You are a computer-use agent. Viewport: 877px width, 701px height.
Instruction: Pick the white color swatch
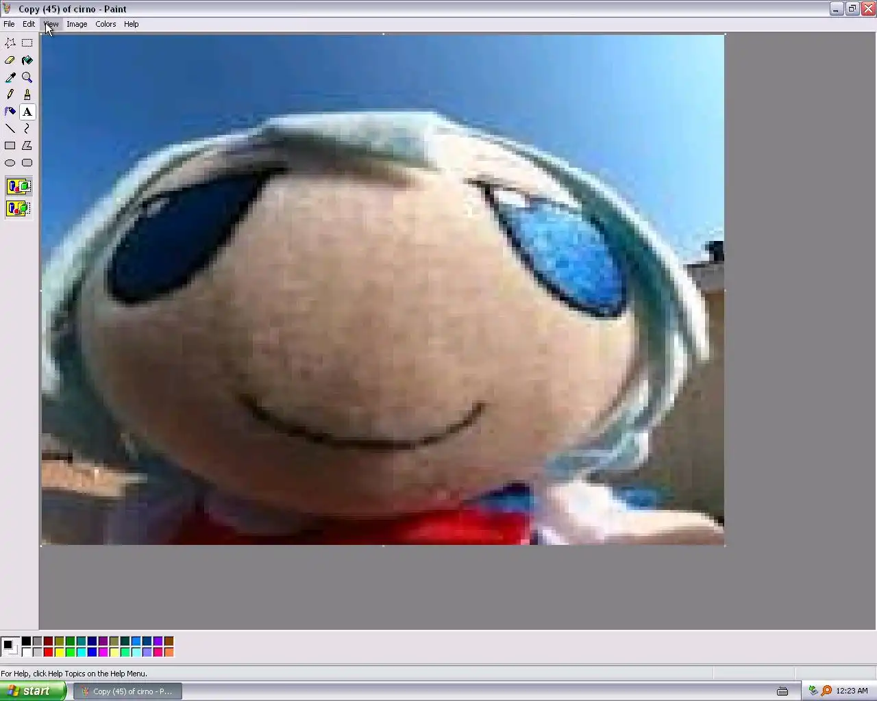[26, 652]
